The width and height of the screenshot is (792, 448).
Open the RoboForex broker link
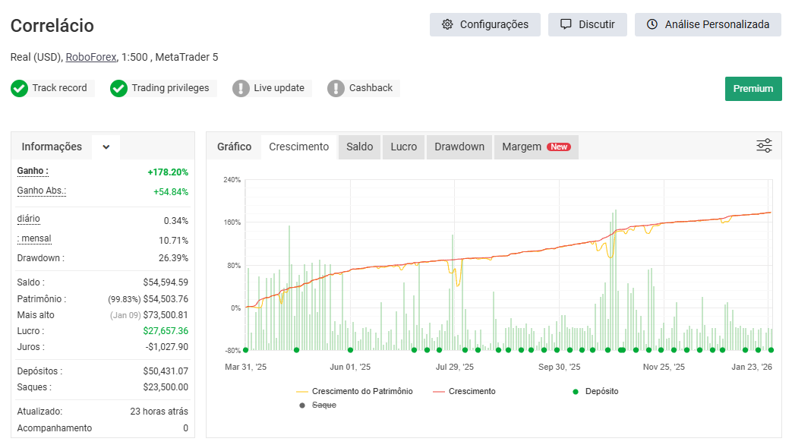[x=91, y=57]
